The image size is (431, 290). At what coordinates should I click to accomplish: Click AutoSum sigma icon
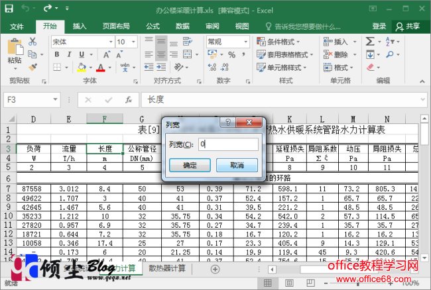[x=370, y=42]
